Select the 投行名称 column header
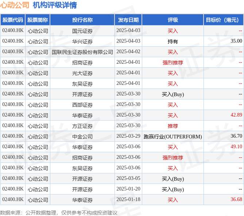 (x=82, y=20)
